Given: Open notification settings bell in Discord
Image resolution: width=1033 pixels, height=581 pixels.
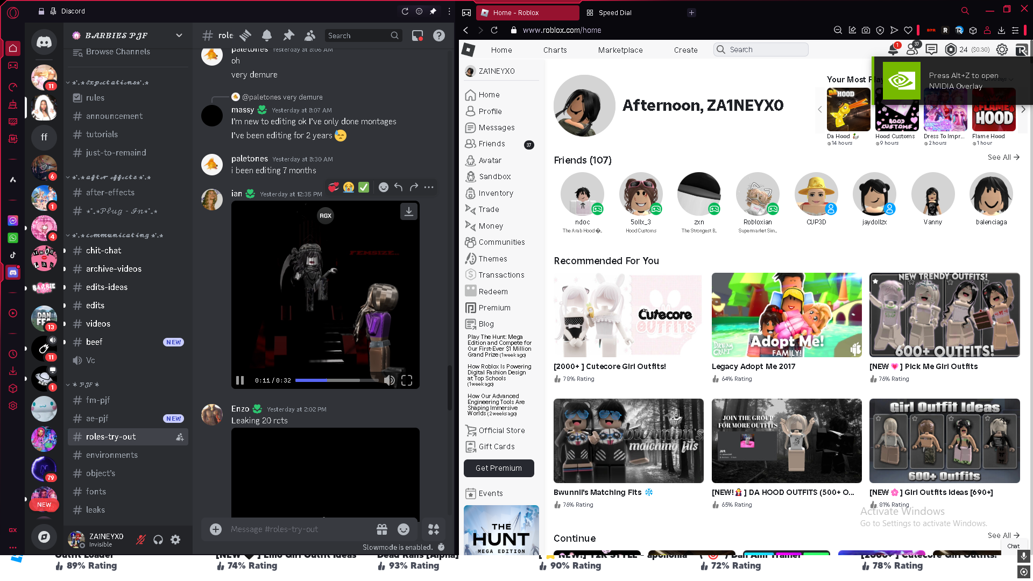Looking at the screenshot, I should pos(267,36).
